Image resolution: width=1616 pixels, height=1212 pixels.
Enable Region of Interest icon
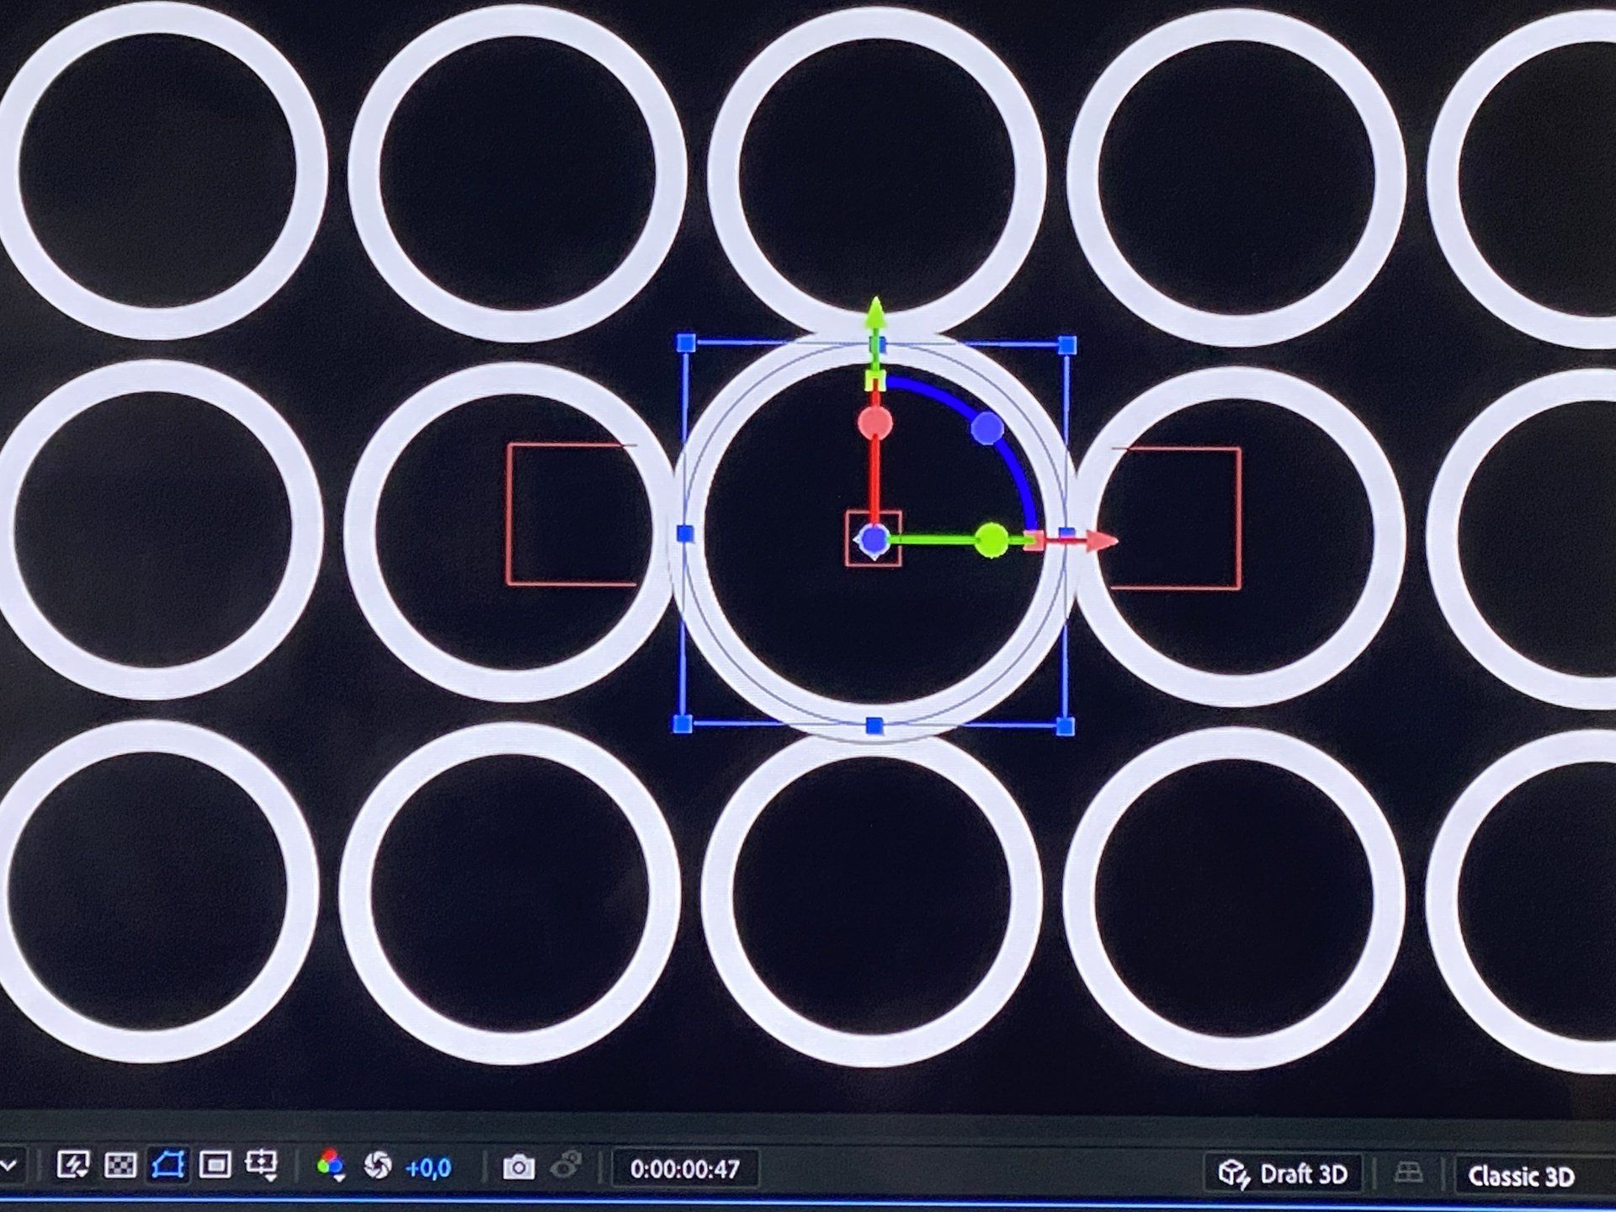(215, 1165)
